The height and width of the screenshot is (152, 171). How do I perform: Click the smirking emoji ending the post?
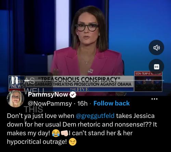point(73,142)
